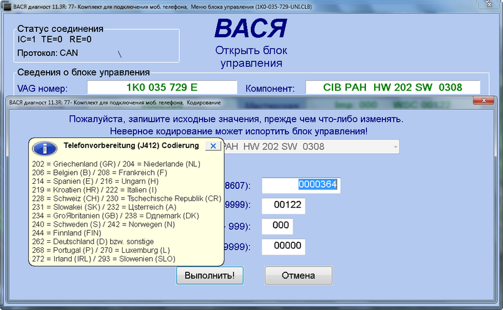This screenshot has width=503, height=310.
Task: Click the blue info icon in the tooltip
Action: pyautogui.click(x=45, y=148)
